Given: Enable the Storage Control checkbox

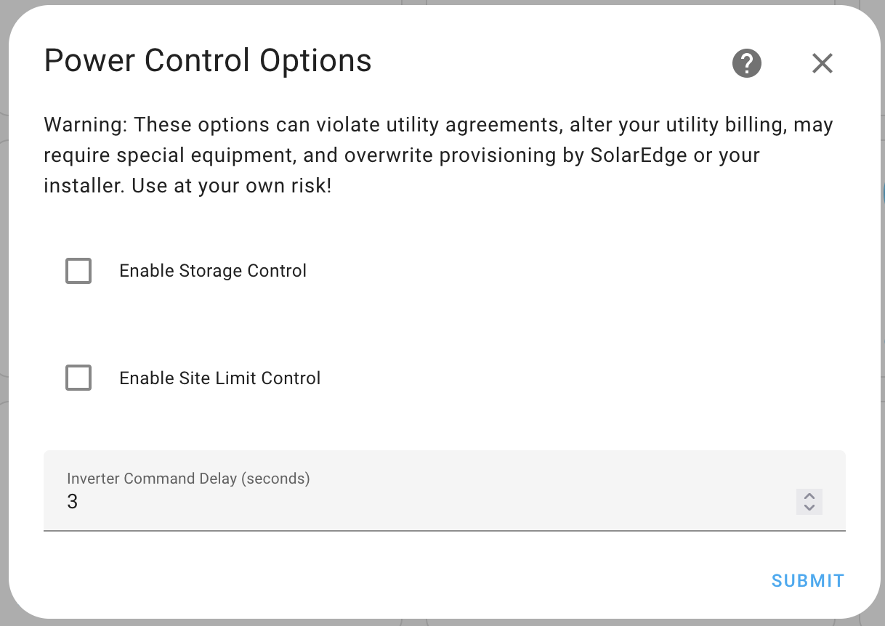Looking at the screenshot, I should [x=78, y=271].
